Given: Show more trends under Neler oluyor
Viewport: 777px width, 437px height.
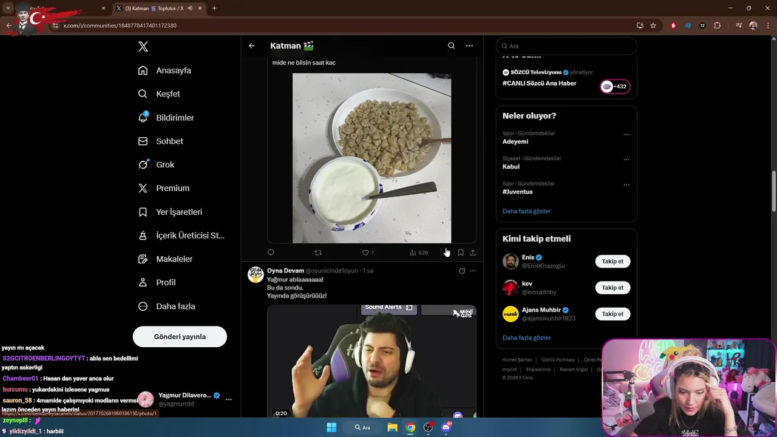Looking at the screenshot, I should 527,211.
